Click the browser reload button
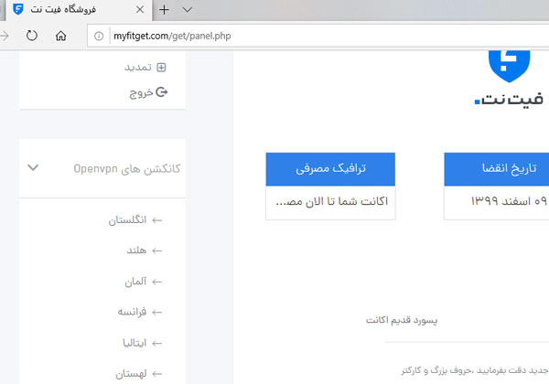Image resolution: width=549 pixels, height=384 pixels. (31, 36)
